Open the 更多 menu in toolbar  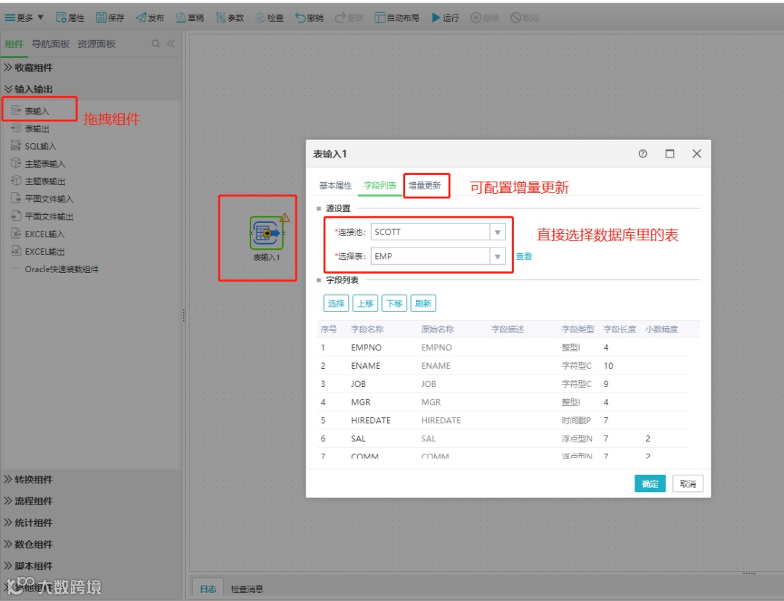pyautogui.click(x=24, y=17)
